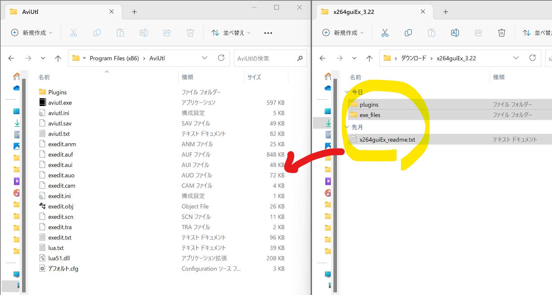Viewport: 552px width, 295px height.
Task: Click the Paste icon in AviUtl window toolbar
Action: pyautogui.click(x=120, y=33)
